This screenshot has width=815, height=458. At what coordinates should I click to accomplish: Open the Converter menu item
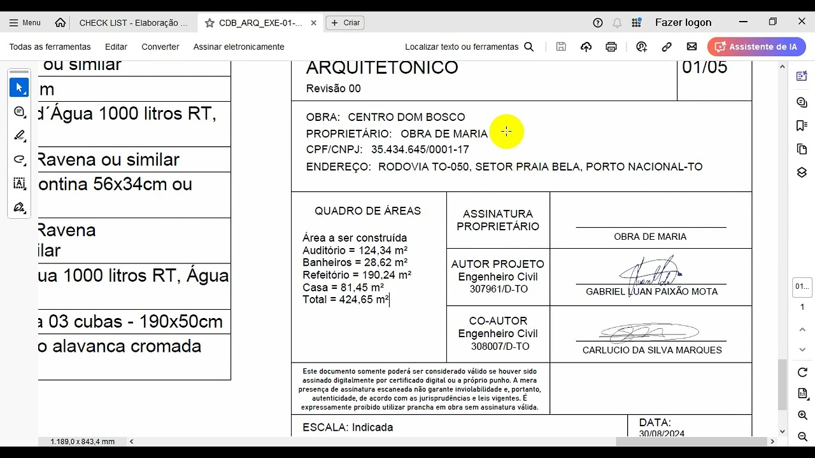point(160,46)
